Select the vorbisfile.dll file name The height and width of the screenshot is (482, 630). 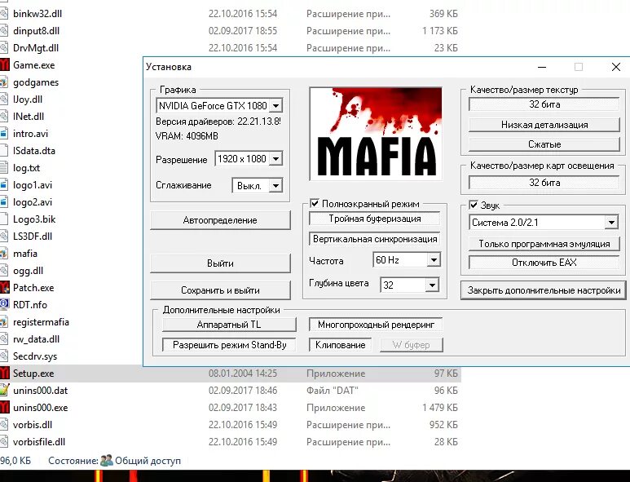tap(39, 441)
